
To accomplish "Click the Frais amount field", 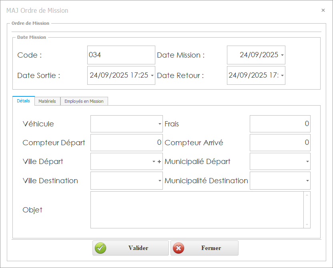I will pyautogui.click(x=280, y=124).
